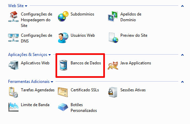190x124 pixels.
Task: Click the Configurações de DNS network icon
Action: [13, 38]
